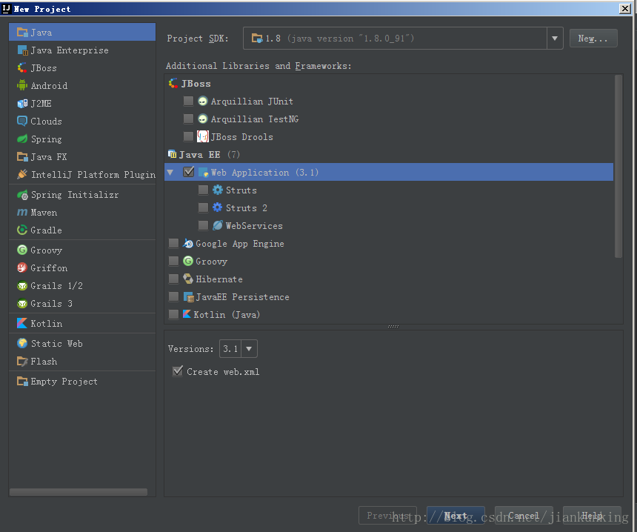Click the Java FX folder icon
The height and width of the screenshot is (532, 637).
22,157
